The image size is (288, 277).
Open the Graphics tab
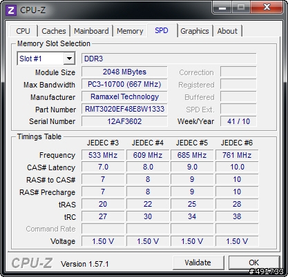(195, 31)
